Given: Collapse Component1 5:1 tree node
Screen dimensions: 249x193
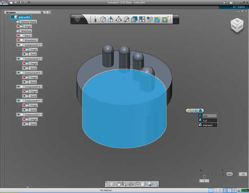Looking at the screenshot, I should pos(14,73).
